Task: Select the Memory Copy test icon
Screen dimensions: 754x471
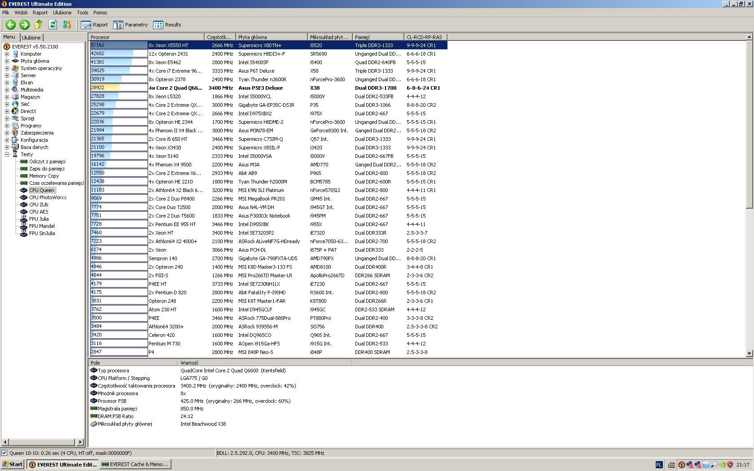Action: click(24, 176)
